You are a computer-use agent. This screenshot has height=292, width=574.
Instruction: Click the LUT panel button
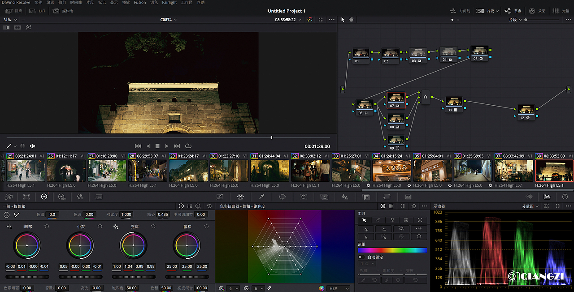click(38, 11)
